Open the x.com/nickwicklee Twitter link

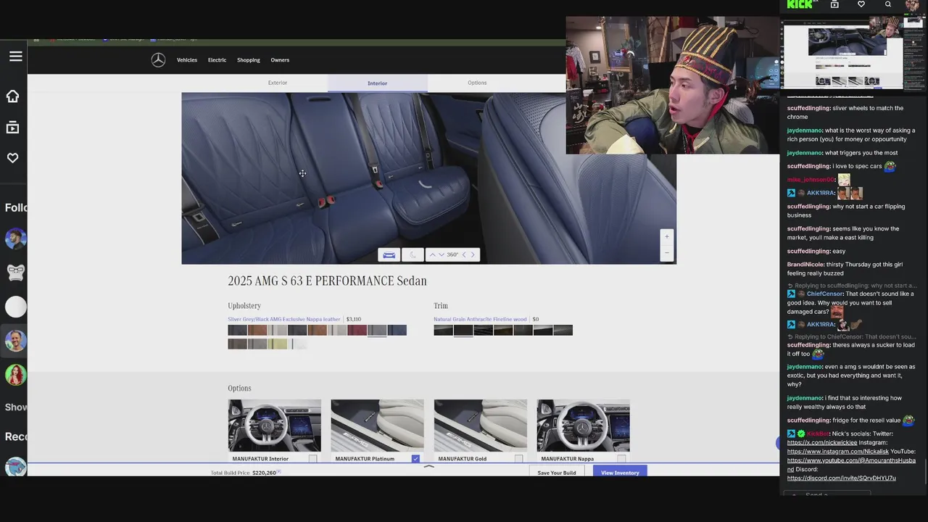[x=822, y=442]
